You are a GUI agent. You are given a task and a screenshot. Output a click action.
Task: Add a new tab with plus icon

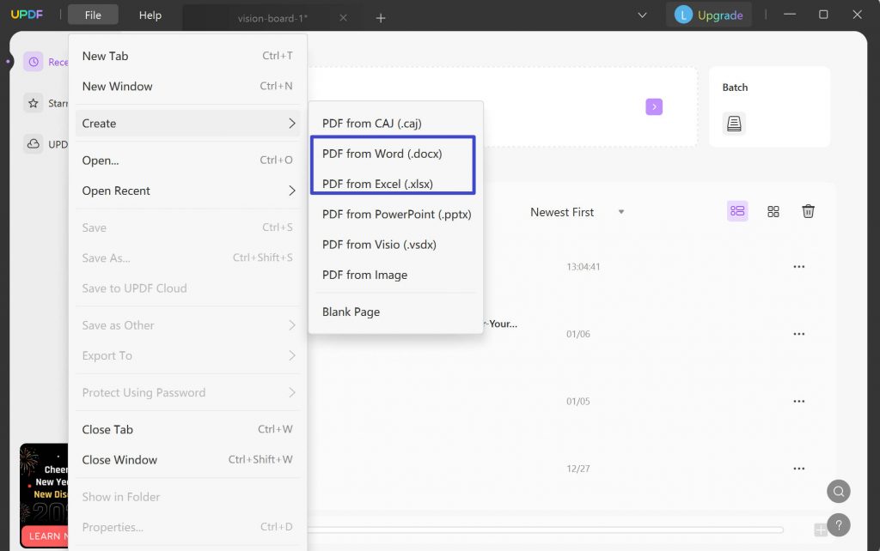tap(381, 17)
